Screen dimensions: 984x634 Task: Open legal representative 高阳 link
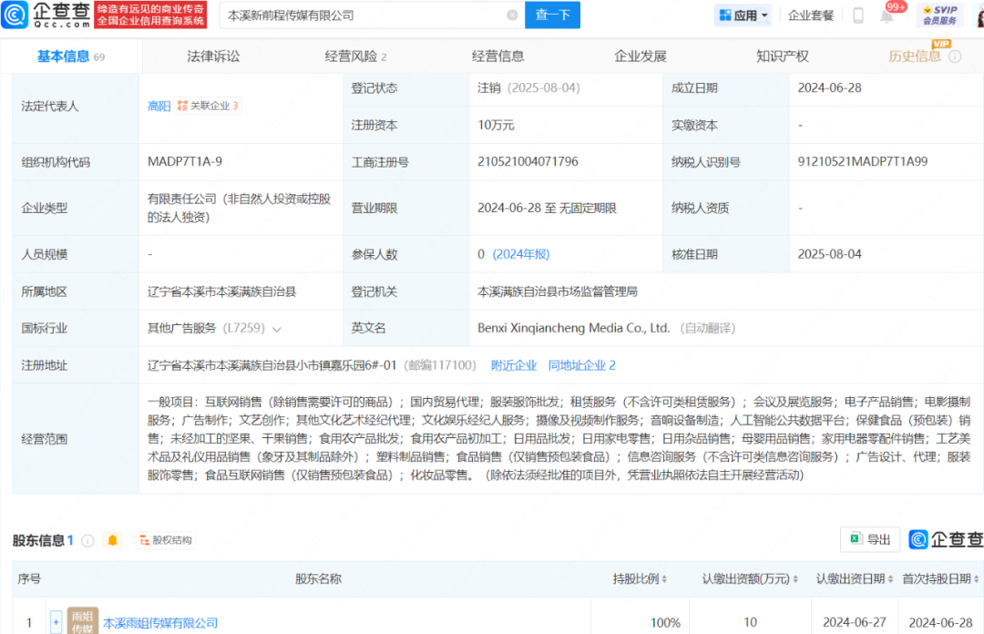pos(159,106)
